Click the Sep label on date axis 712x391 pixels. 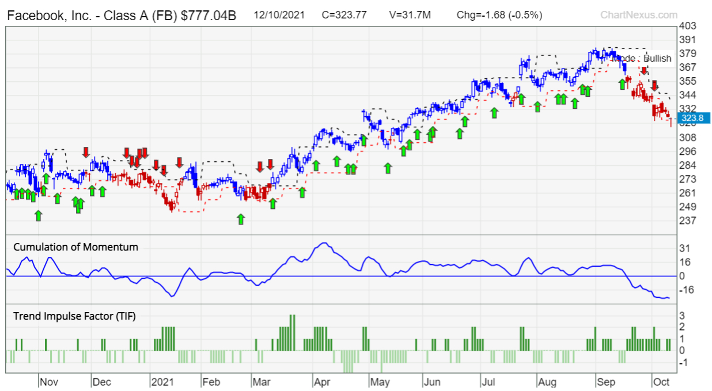[606, 382]
